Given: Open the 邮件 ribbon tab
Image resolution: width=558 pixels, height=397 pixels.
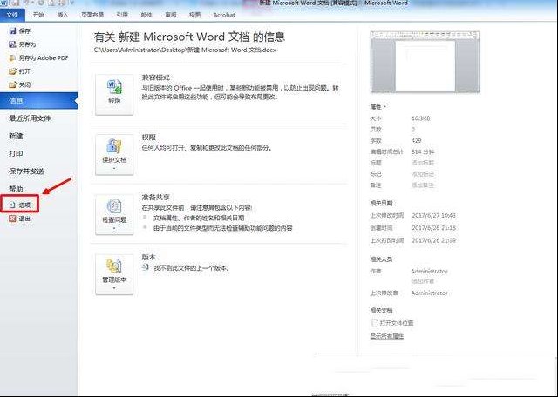Looking at the screenshot, I should coord(146,15).
